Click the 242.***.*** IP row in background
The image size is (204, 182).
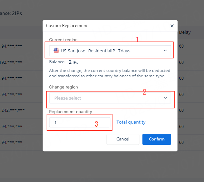(12, 110)
